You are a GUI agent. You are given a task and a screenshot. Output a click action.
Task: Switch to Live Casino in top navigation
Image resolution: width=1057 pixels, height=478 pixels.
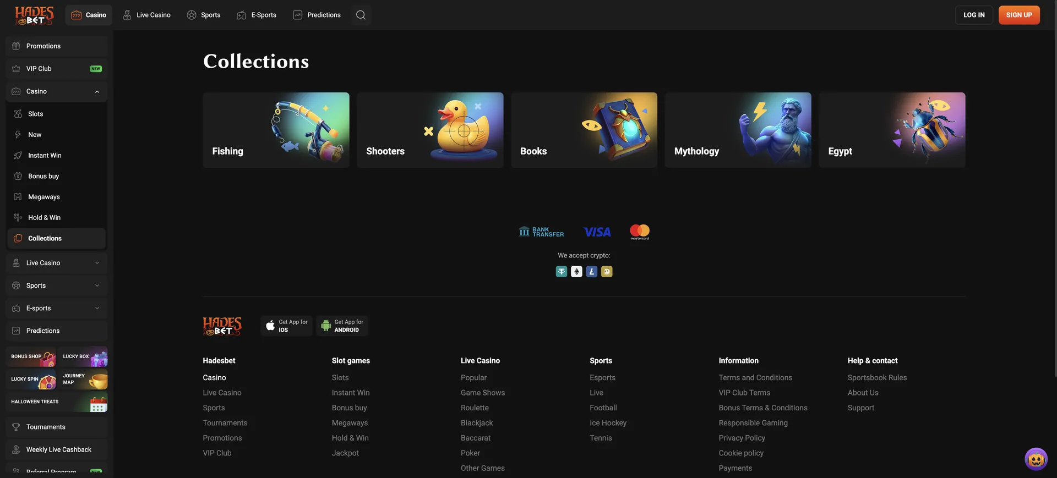[146, 15]
